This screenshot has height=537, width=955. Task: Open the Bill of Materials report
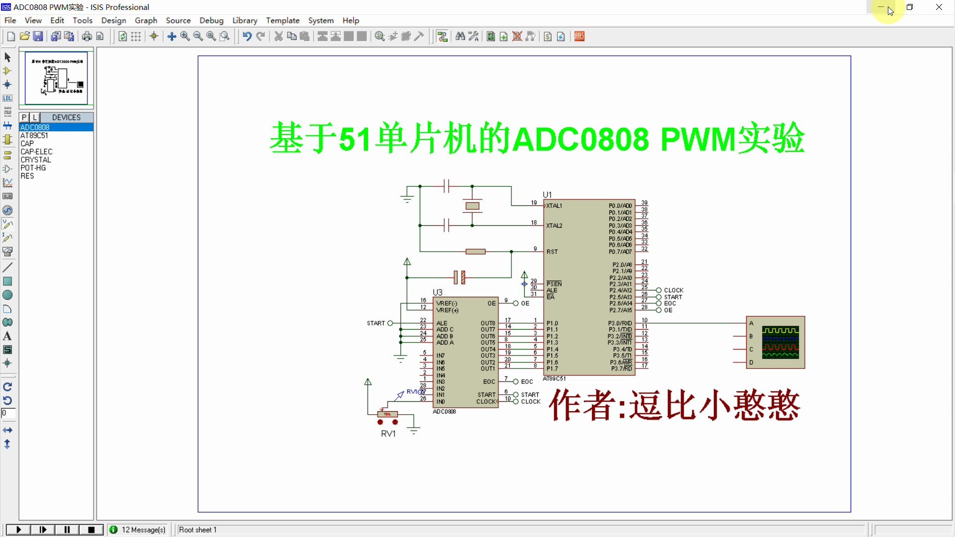tap(548, 36)
